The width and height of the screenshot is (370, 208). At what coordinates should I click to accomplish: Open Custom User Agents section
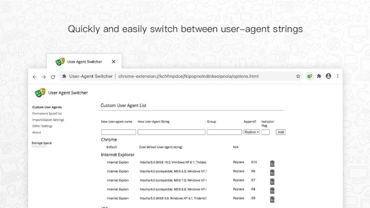click(47, 107)
